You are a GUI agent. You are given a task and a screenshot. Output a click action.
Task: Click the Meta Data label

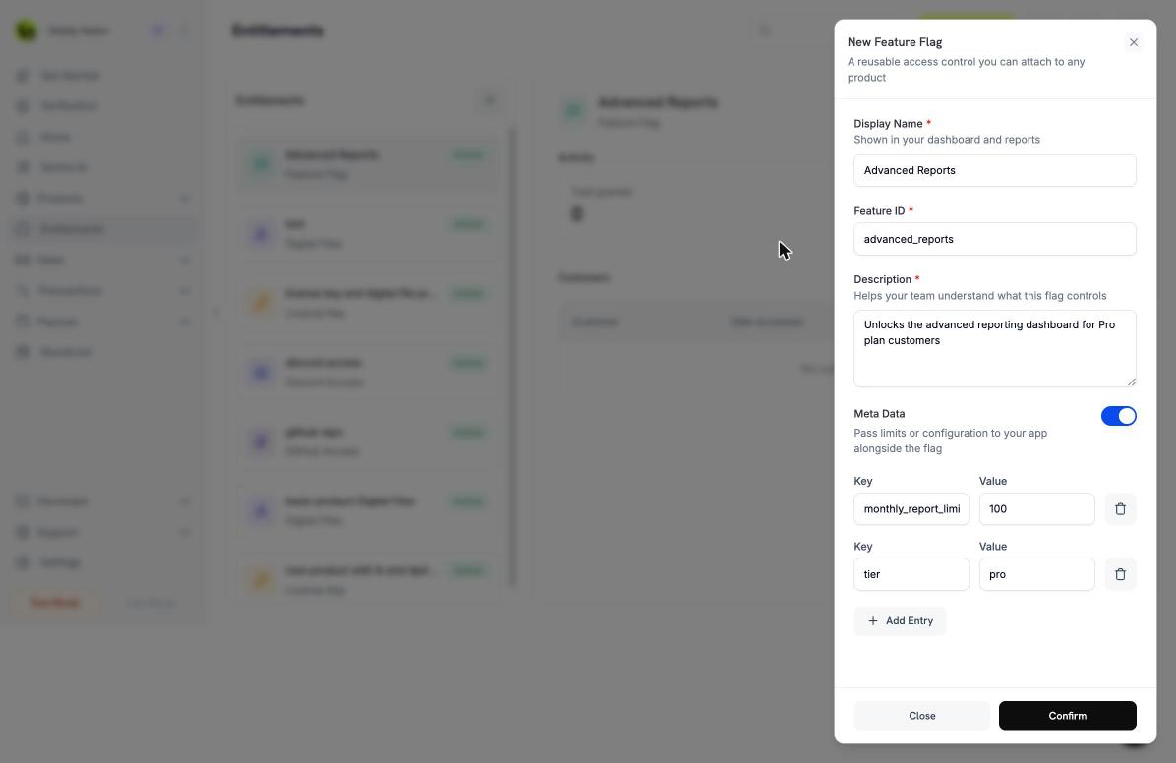pos(879,413)
